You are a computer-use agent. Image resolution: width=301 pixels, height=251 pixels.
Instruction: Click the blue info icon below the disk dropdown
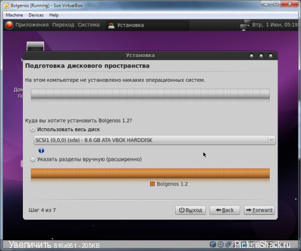(42, 150)
